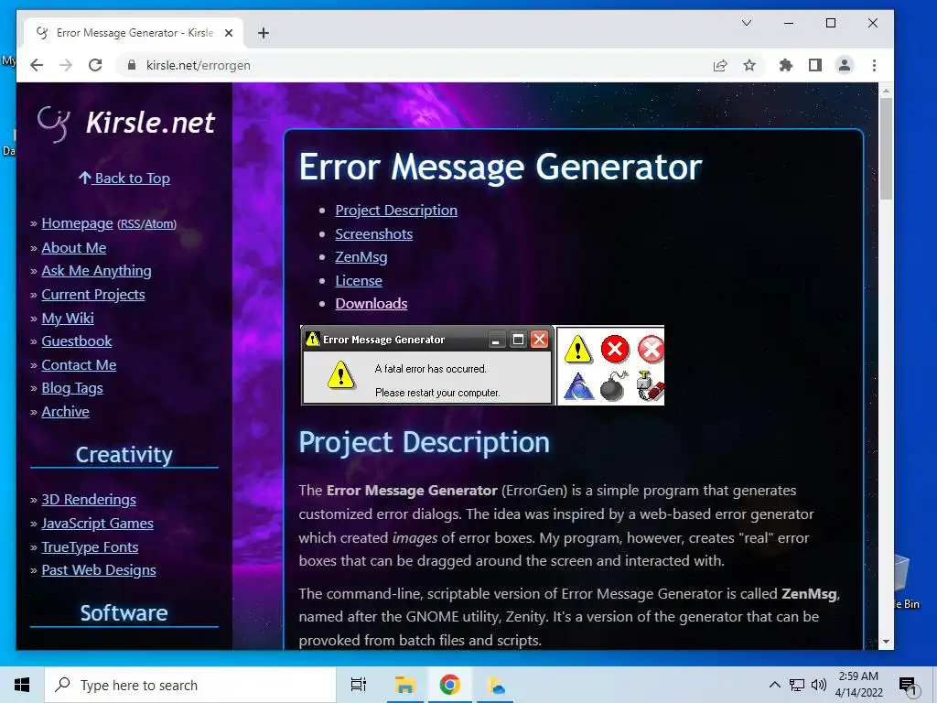Jump to the License section link
This screenshot has height=703, width=937.
[x=359, y=280]
